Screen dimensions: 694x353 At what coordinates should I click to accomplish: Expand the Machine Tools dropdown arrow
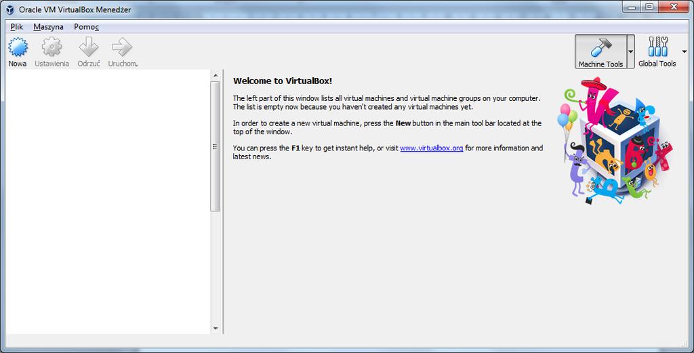click(631, 51)
